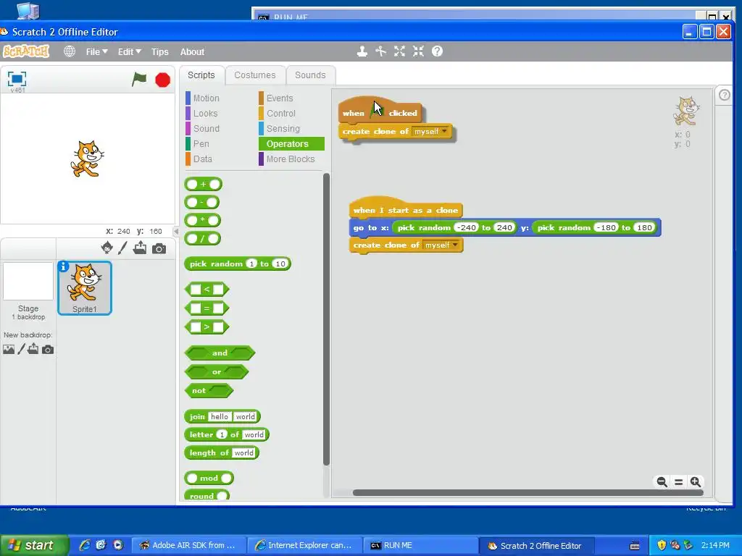This screenshot has width=742, height=556.
Task: Paint a new backdrop icon
Action: point(21,350)
